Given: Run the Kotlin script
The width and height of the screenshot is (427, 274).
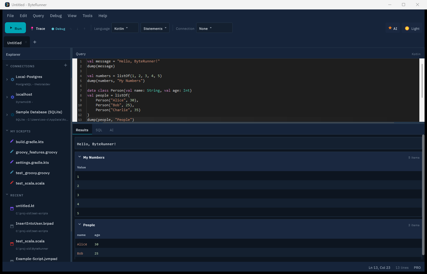Looking at the screenshot, I should (x=15, y=28).
